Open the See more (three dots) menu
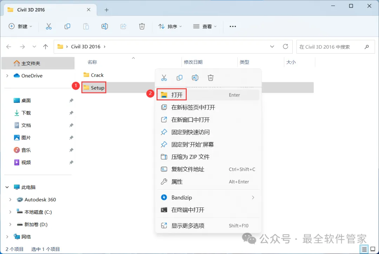This screenshot has width=379, height=254. pyautogui.click(x=233, y=26)
